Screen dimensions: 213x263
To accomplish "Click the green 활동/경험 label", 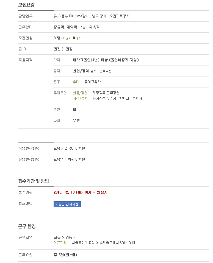I will click(80, 93).
